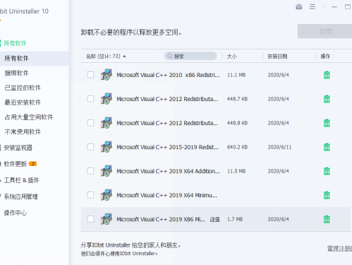Select Microsoft Visual C++ 2010 x86 Redistri name

(x=168, y=75)
